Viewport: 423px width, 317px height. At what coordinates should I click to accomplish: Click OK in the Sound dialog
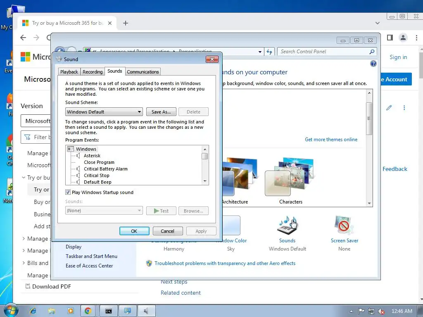pos(134,231)
